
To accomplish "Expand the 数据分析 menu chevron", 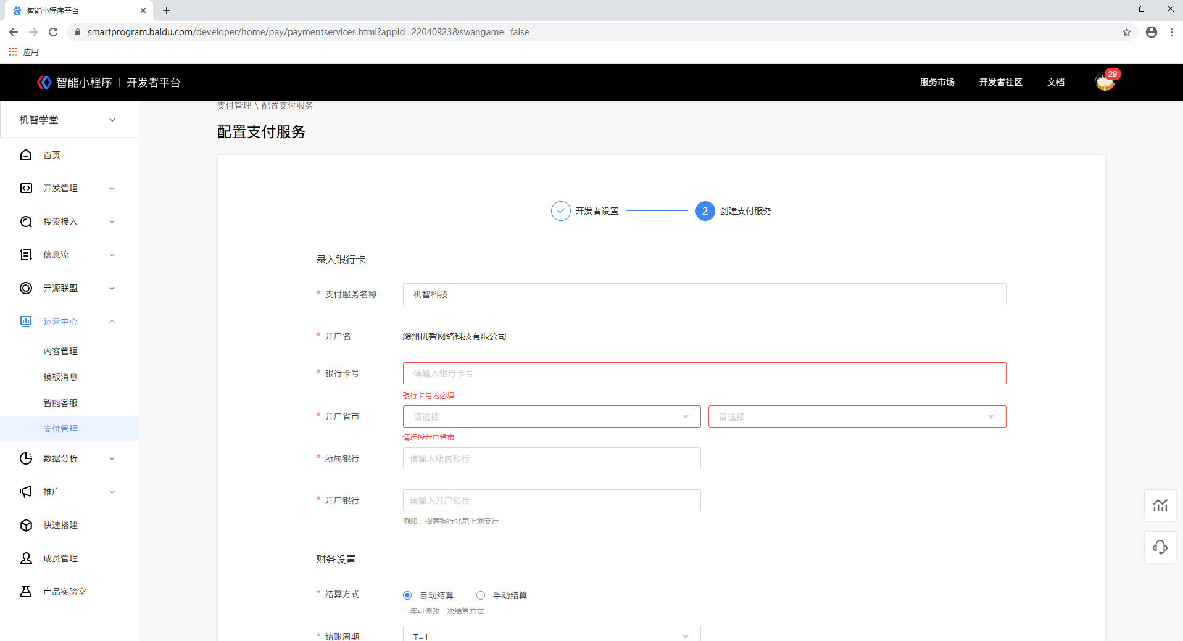I will pyautogui.click(x=112, y=458).
